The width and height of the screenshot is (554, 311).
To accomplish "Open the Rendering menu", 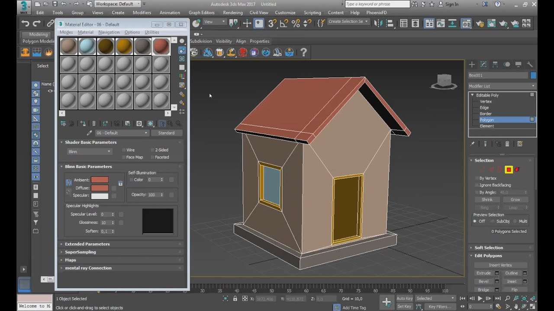I will (x=233, y=13).
